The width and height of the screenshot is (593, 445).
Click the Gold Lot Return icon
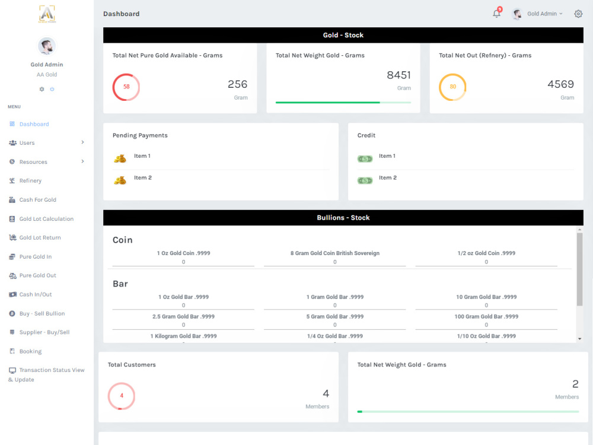pos(12,238)
